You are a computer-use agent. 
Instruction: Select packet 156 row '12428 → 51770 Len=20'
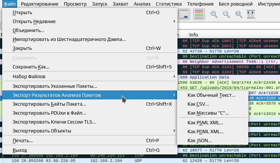[140, 160]
